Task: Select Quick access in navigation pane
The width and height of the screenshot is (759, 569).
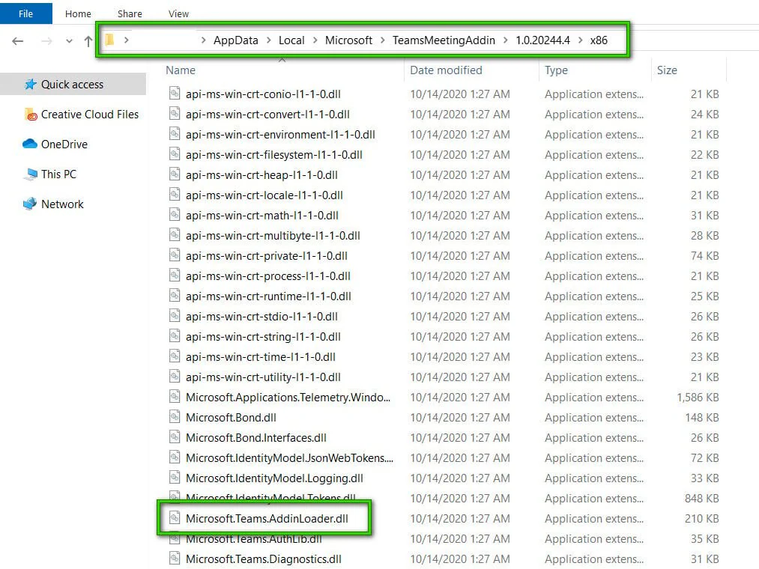Action: (x=73, y=84)
